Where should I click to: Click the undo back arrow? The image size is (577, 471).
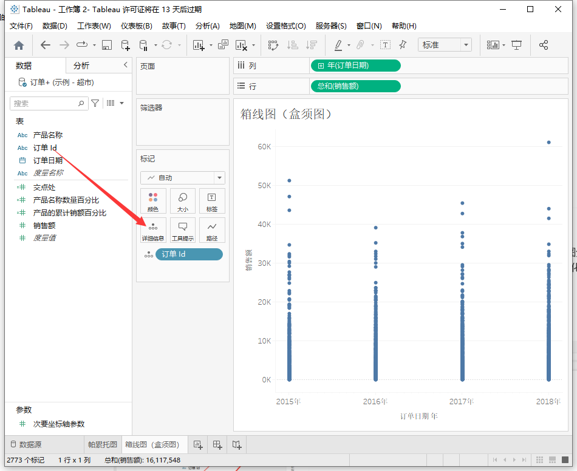46,46
